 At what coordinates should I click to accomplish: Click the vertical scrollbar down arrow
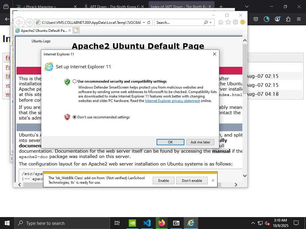[245, 176]
